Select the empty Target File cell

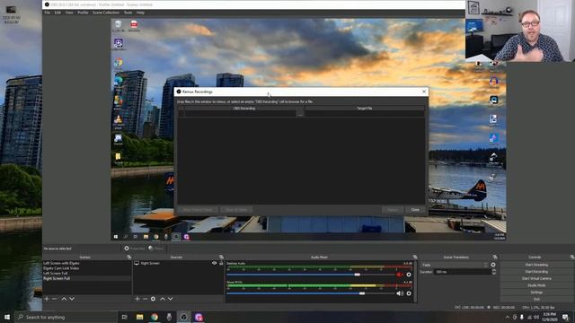365,114
